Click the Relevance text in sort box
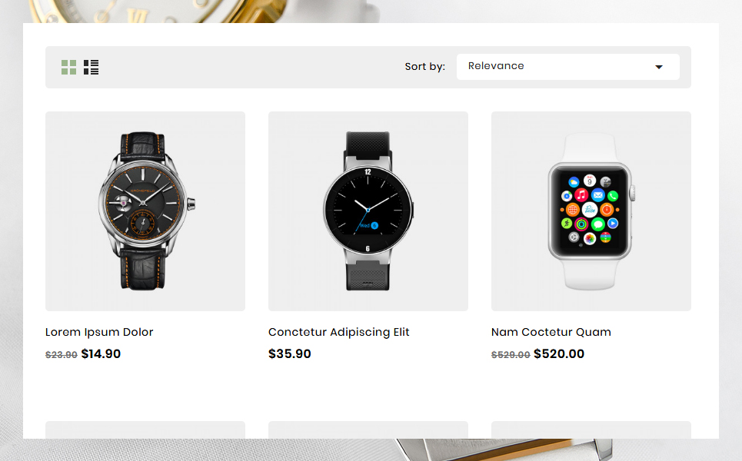742x461 pixels. click(496, 66)
